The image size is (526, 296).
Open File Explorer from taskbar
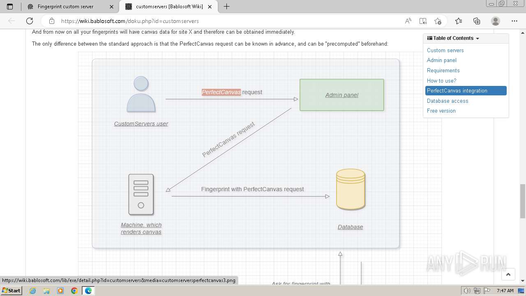point(46,291)
